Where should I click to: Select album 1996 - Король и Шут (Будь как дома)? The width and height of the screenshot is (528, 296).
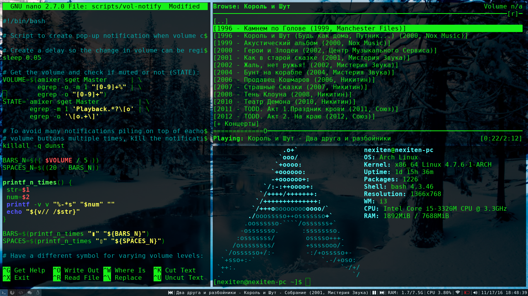coord(340,36)
